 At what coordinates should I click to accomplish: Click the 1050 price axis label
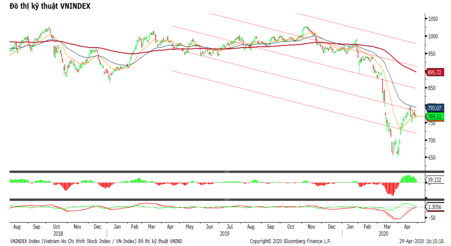433,19
